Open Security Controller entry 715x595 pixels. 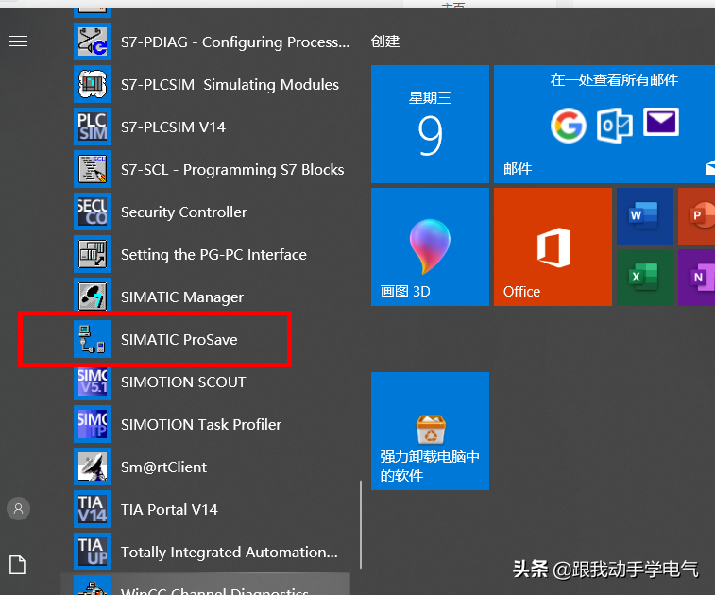click(183, 212)
